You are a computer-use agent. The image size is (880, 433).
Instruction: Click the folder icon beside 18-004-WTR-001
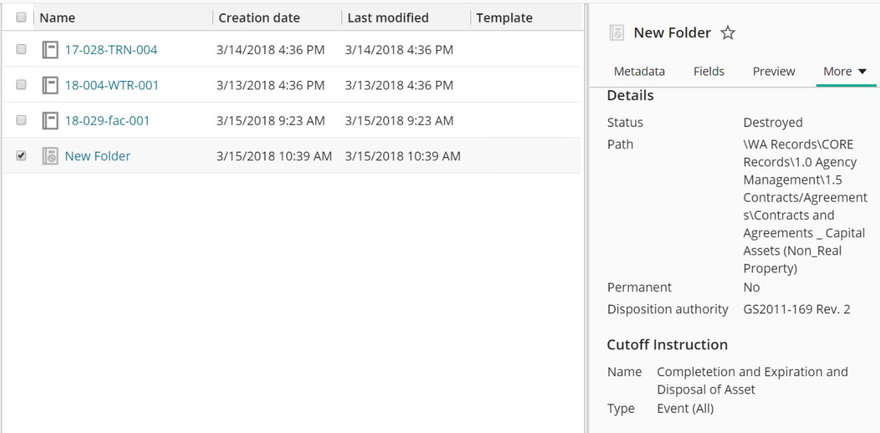(49, 85)
